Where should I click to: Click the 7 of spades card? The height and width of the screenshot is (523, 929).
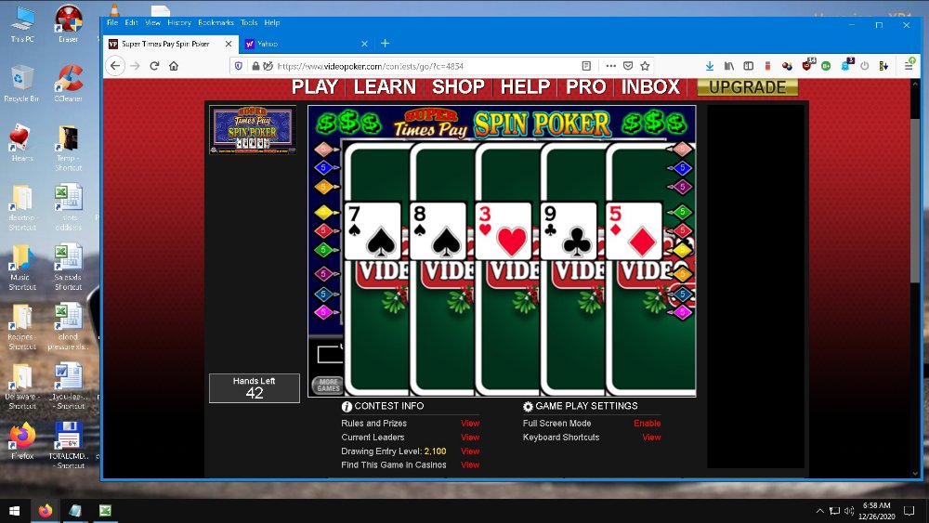373,231
